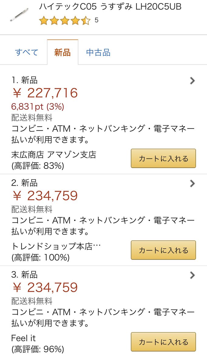Switch to the 中古品 tab
This screenshot has width=207, height=364.
[x=98, y=52]
